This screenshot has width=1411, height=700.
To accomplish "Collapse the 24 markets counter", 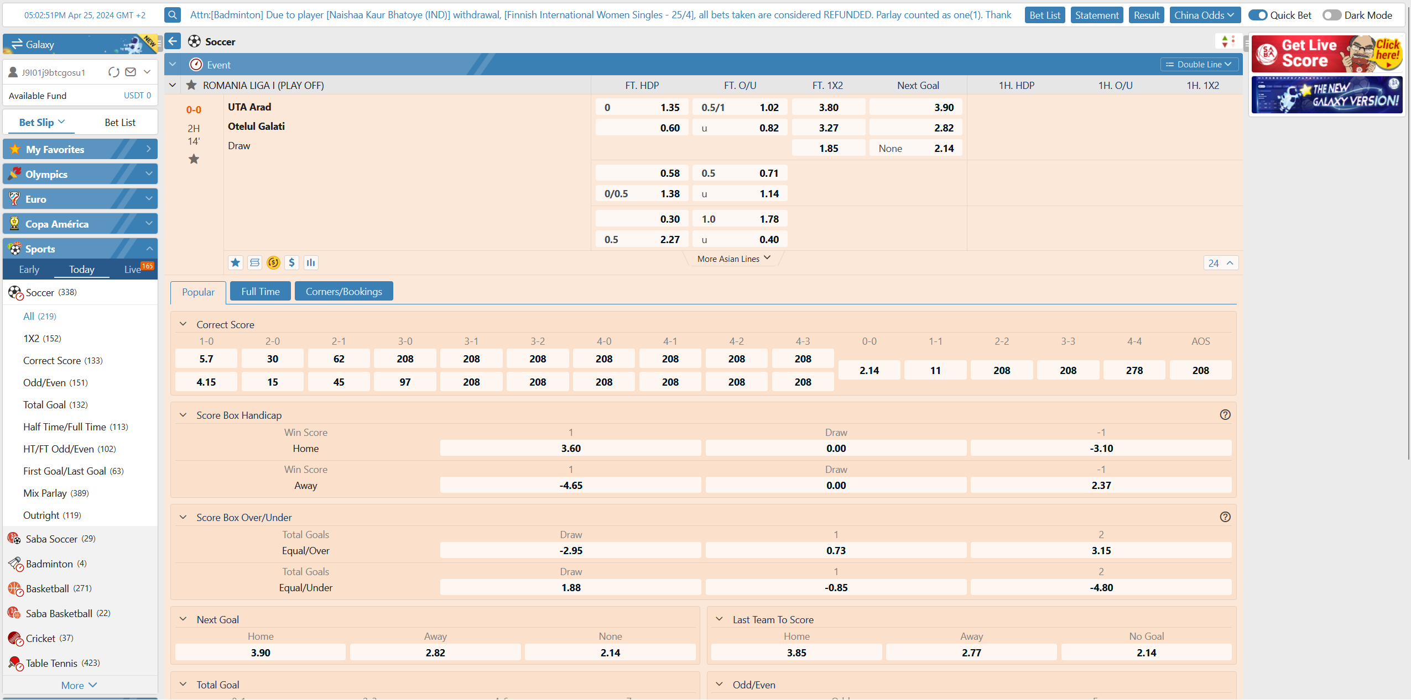I will tap(1221, 263).
